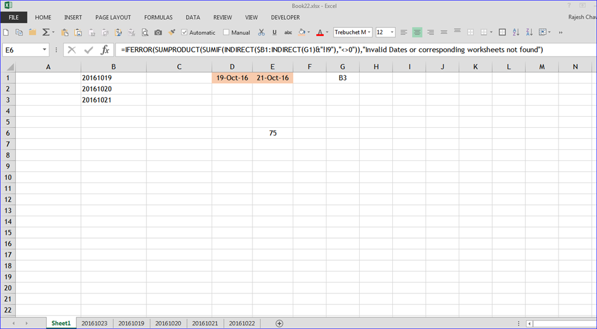Open the REVIEW ribbon tab
597x329 pixels.
(x=223, y=17)
